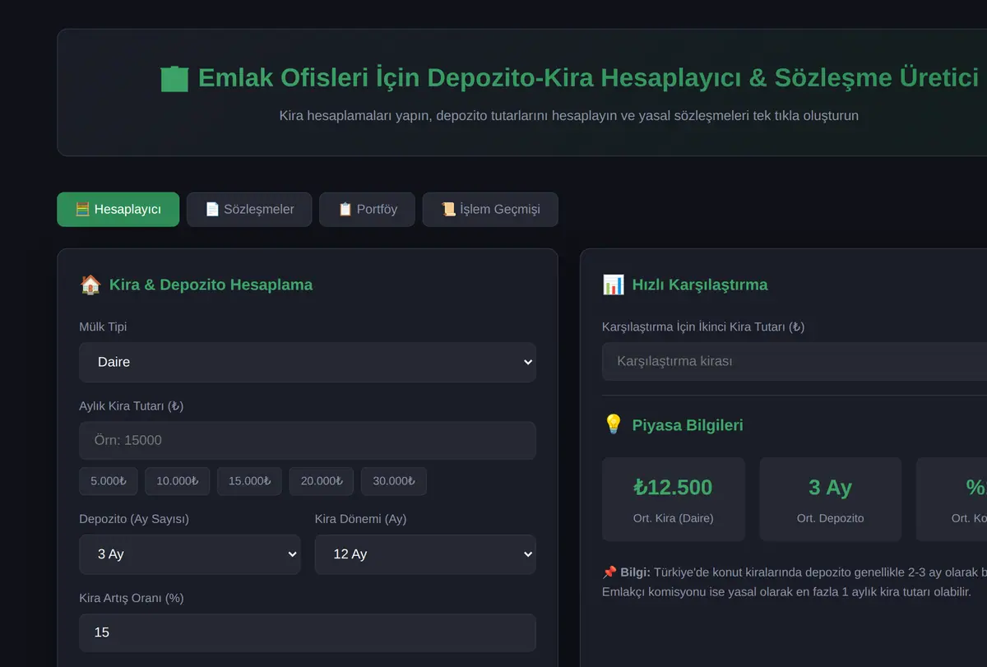Click the Kira Artış Oranı field containing 15
This screenshot has height=667, width=987.
click(x=308, y=632)
